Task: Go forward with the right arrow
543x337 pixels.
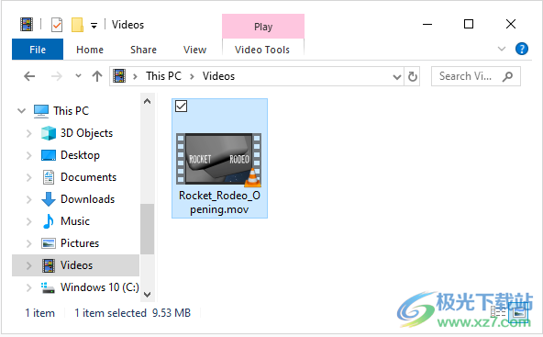Action: coord(57,76)
